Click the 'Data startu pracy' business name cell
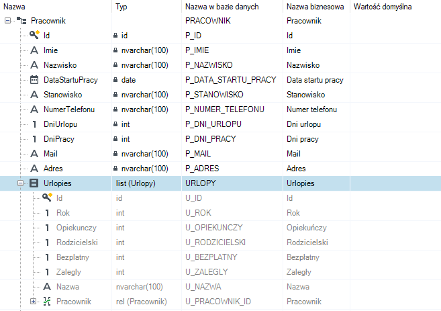 316,80
